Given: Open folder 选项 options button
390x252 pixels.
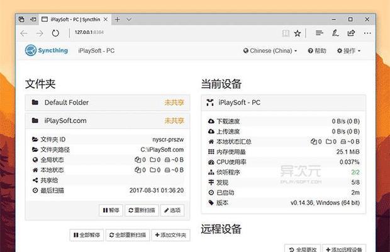Looking at the screenshot, I should pos(172,210).
